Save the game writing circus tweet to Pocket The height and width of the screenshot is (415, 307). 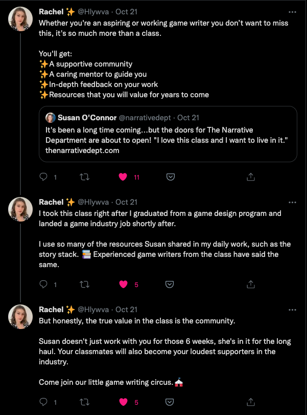click(x=171, y=402)
